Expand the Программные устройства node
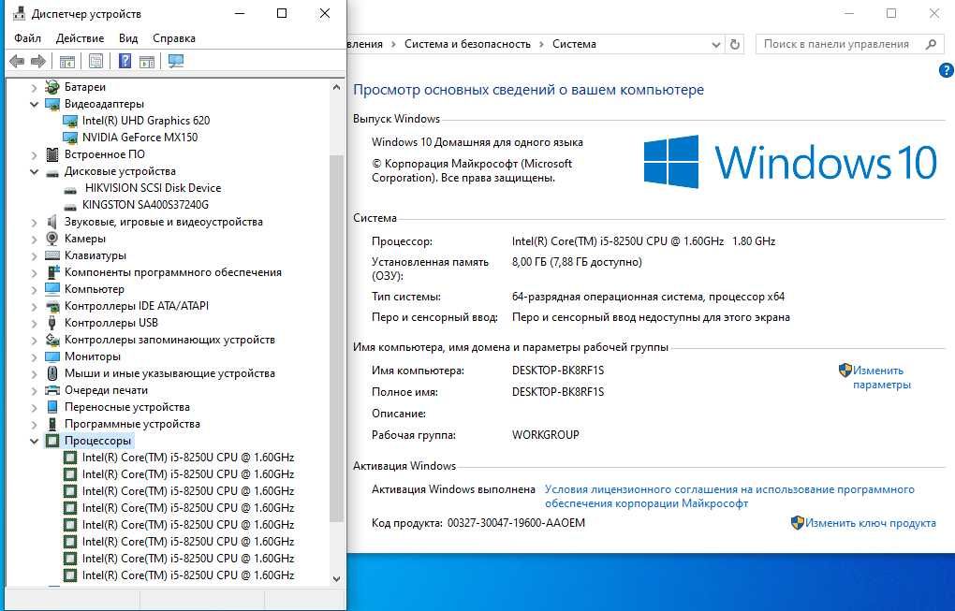This screenshot has height=611, width=955. [x=34, y=424]
